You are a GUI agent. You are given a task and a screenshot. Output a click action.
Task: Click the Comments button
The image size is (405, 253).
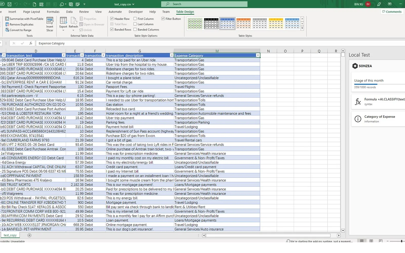[x=392, y=12]
